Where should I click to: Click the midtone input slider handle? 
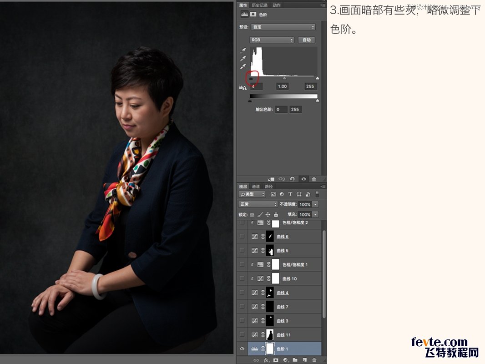284,78
